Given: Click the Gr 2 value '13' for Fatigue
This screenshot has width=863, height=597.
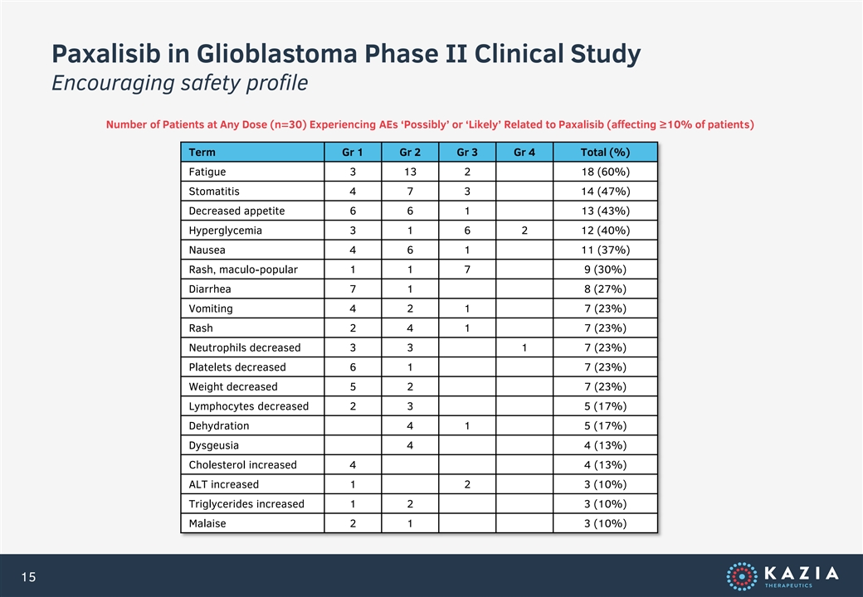Looking at the screenshot, I should point(410,172).
